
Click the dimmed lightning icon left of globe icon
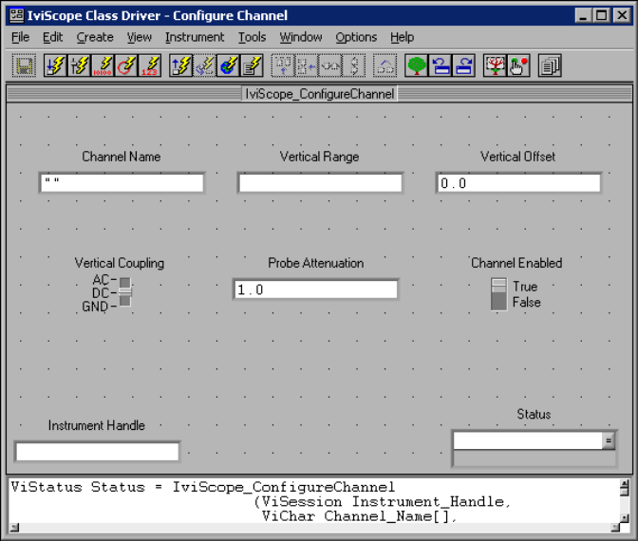[205, 65]
